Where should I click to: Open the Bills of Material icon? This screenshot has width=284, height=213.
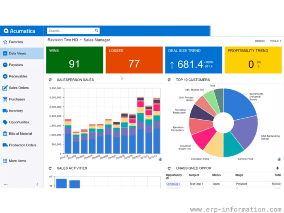point(5,133)
